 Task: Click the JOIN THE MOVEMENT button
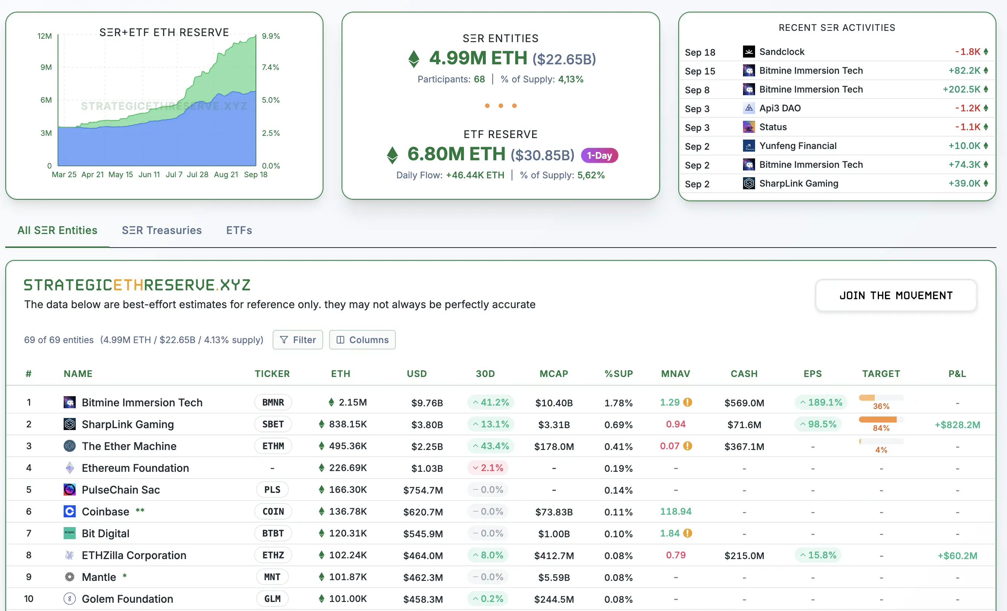coord(896,295)
